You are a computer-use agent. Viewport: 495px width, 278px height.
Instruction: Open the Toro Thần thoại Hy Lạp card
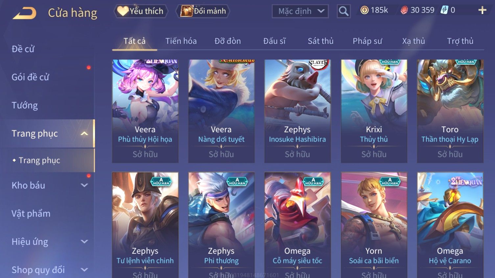450,111
